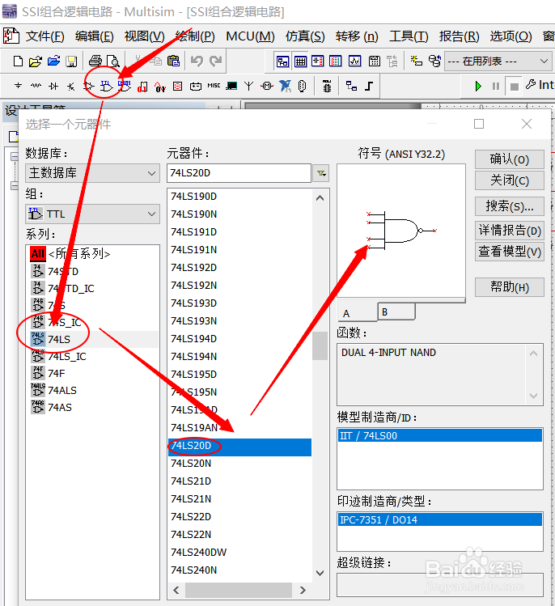Screen dimensions: 555x606
Task: Click the Open file folder icon
Action: pyautogui.click(x=36, y=61)
